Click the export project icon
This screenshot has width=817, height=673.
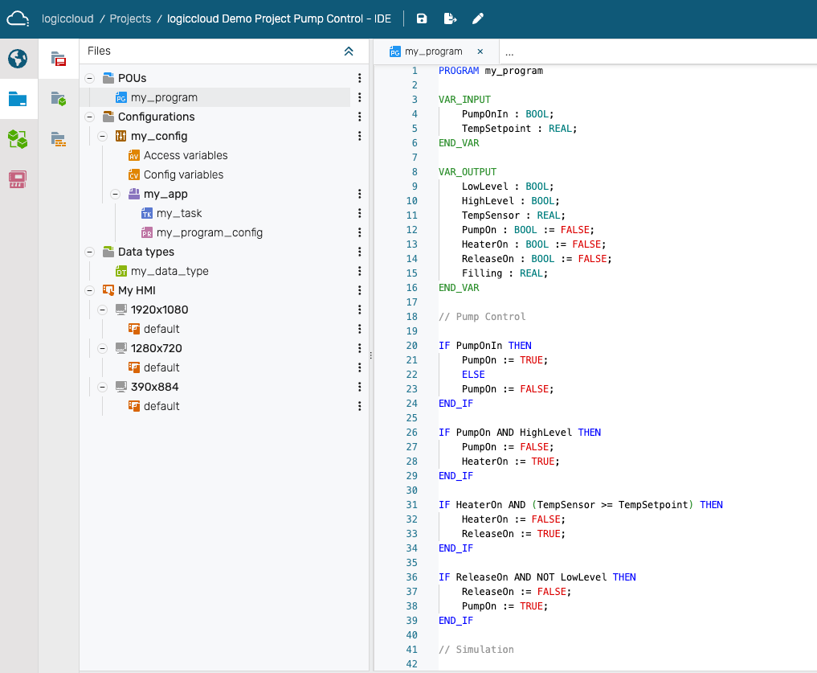coord(450,18)
